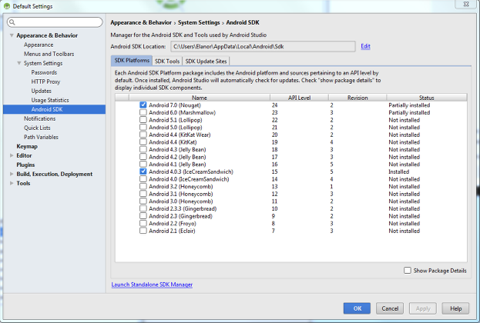Image resolution: width=480 pixels, height=323 pixels.
Task: Click the Cancel button
Action: [390, 308]
